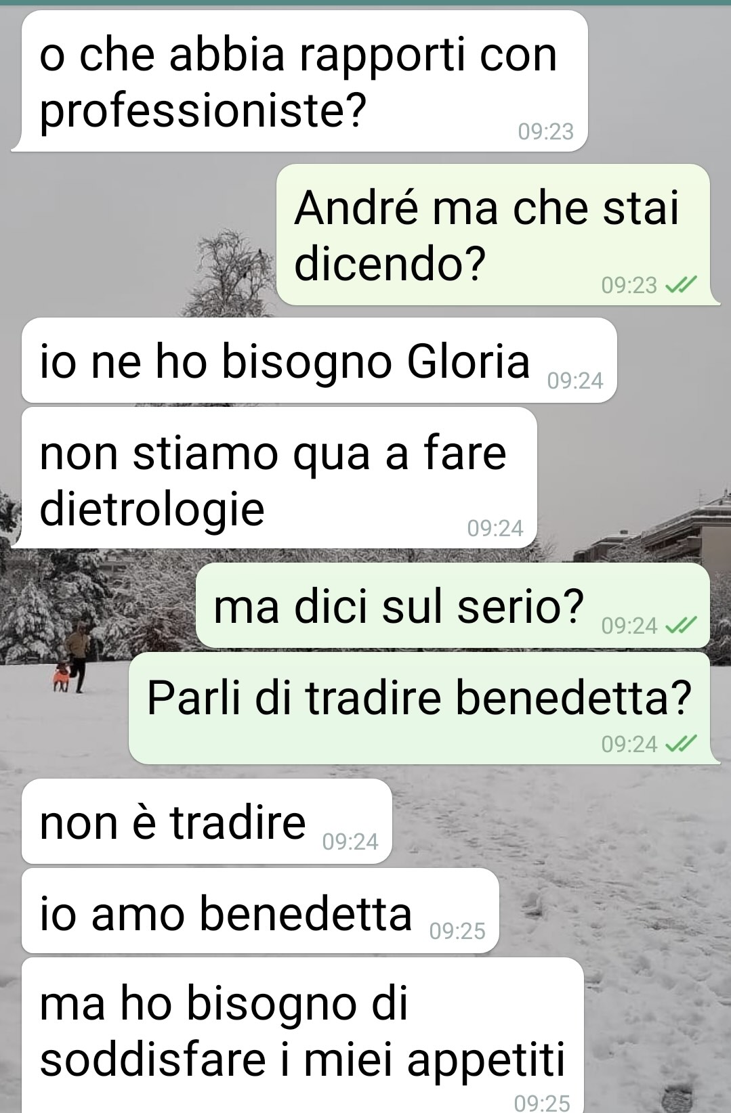Click read-receipt ticks under "Parli di tradire benedetta?"
This screenshot has height=1113, width=731.
pyautogui.click(x=680, y=745)
